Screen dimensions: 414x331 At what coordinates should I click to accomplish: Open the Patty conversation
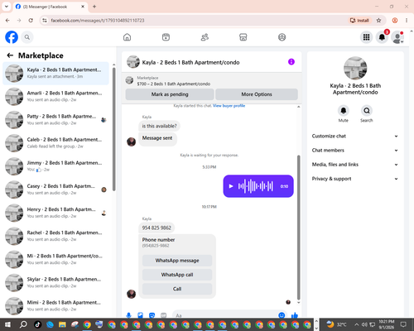click(55, 120)
